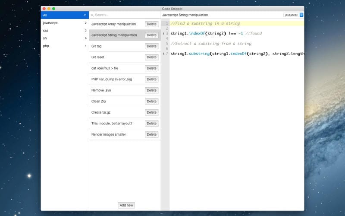Delete the Render images smaller snippet
Screen dimensions: 345x216
152,134
